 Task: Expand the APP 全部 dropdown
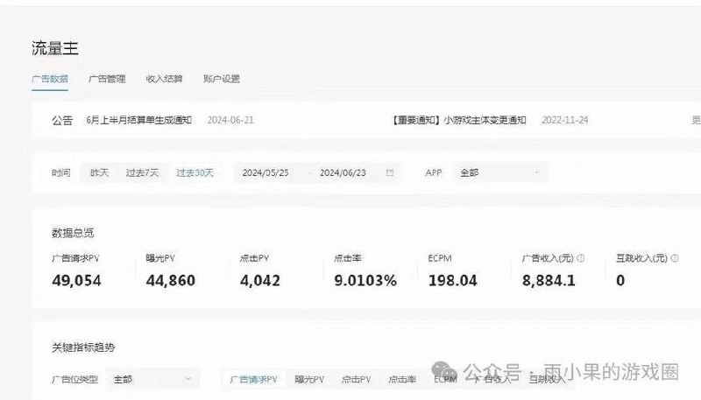click(x=499, y=172)
